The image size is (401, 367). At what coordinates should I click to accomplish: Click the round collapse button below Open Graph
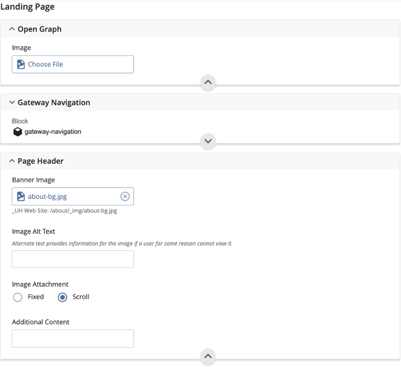(x=208, y=82)
